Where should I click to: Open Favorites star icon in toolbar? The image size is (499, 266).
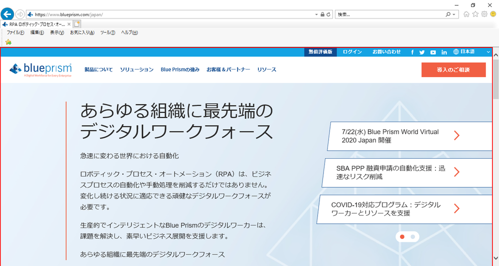pyautogui.click(x=475, y=14)
